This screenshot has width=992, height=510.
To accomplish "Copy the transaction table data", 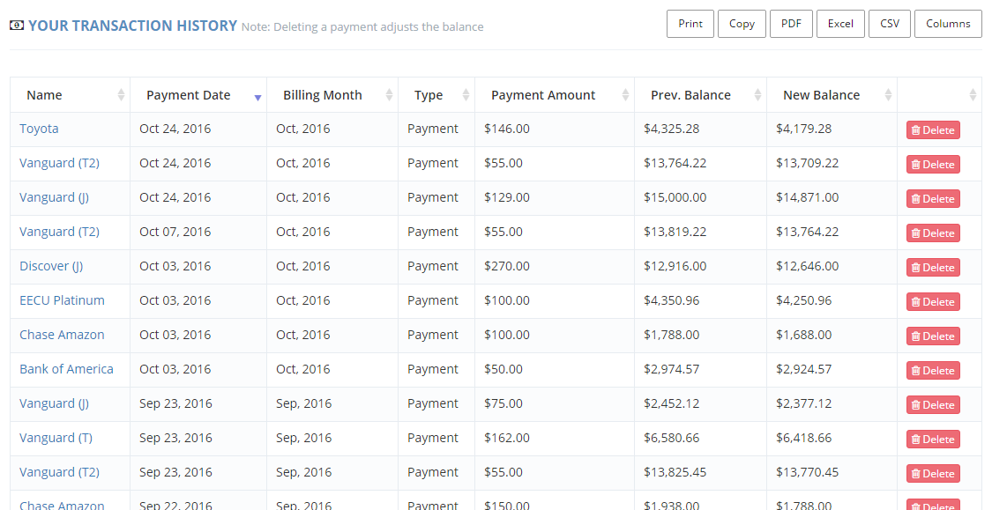I will point(742,24).
